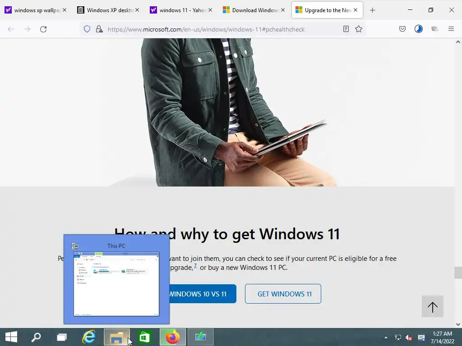Screen dimensions: 462x346
Task: Reload the current page
Action: tap(43, 29)
